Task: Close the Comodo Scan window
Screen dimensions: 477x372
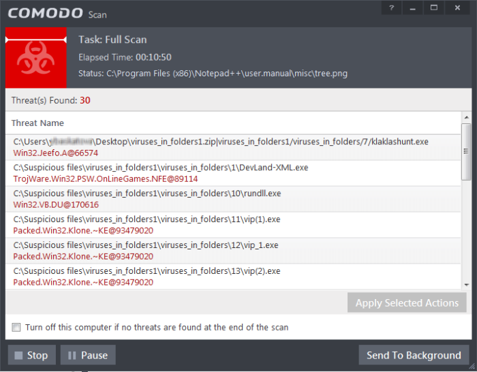Action: tap(457, 8)
